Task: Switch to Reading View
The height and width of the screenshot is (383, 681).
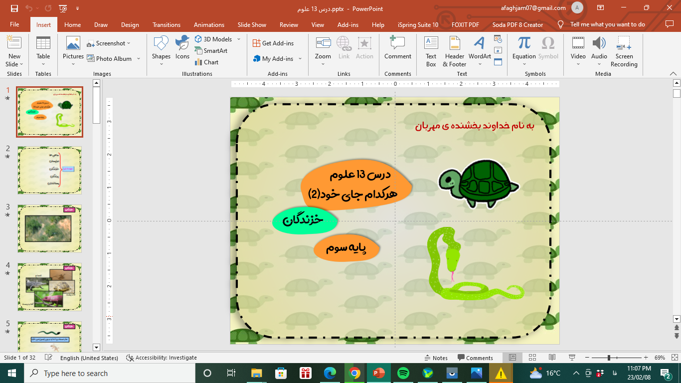Action: click(552, 358)
